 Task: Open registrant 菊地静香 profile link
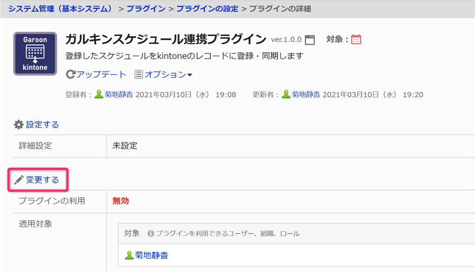(119, 95)
